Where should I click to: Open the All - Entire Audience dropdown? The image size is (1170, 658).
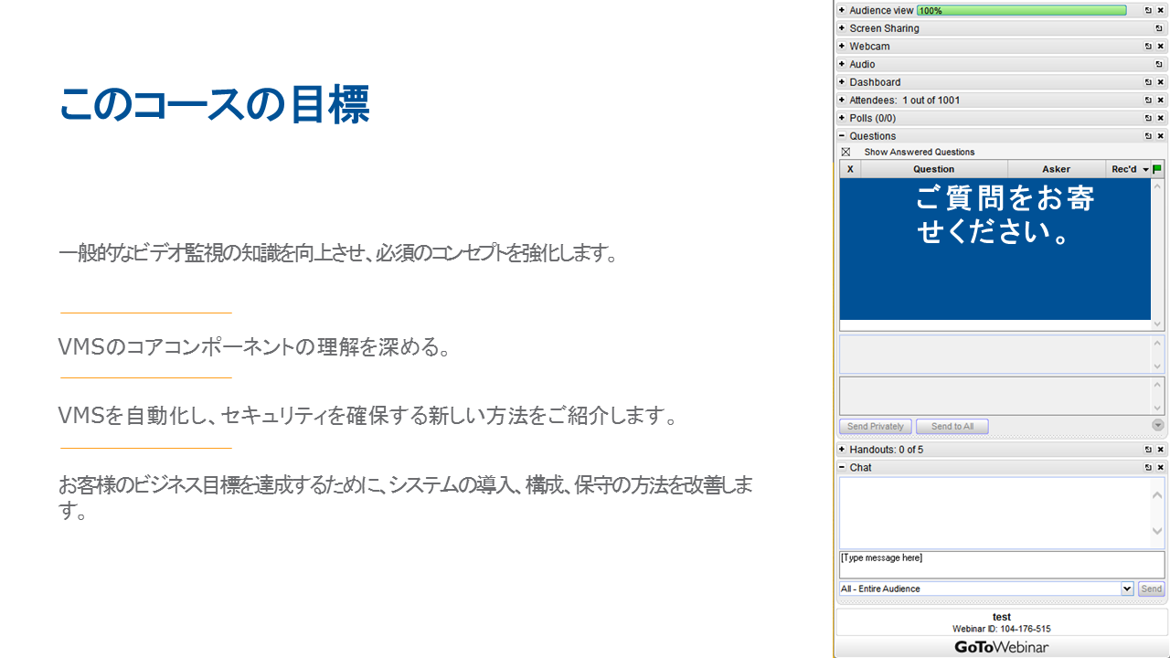1127,589
